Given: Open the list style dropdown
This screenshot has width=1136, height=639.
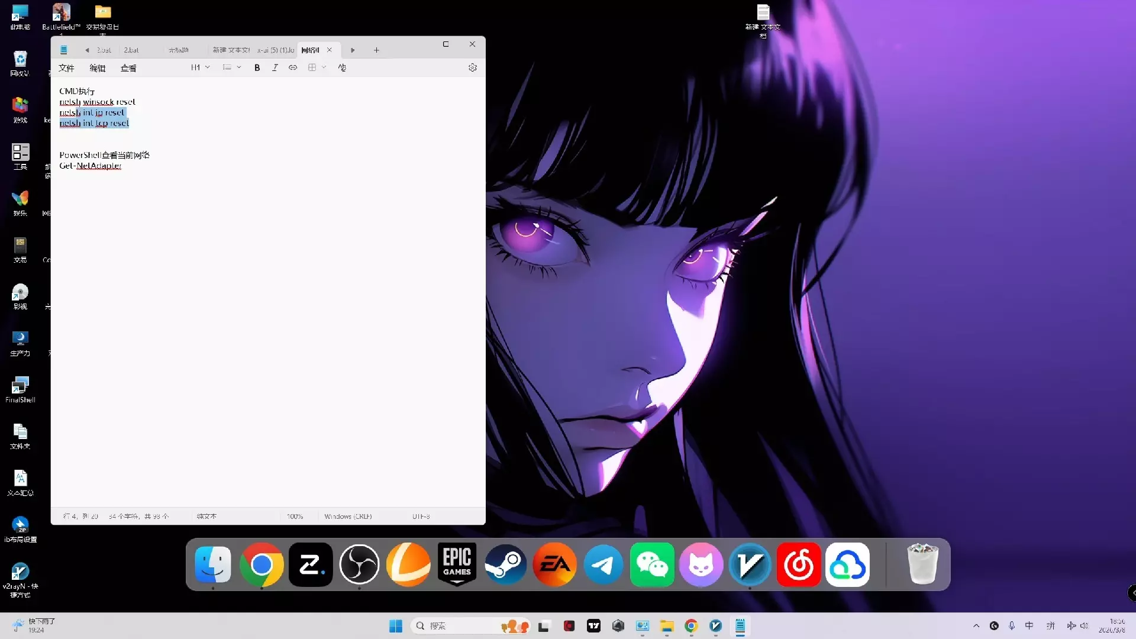Looking at the screenshot, I should tap(231, 67).
